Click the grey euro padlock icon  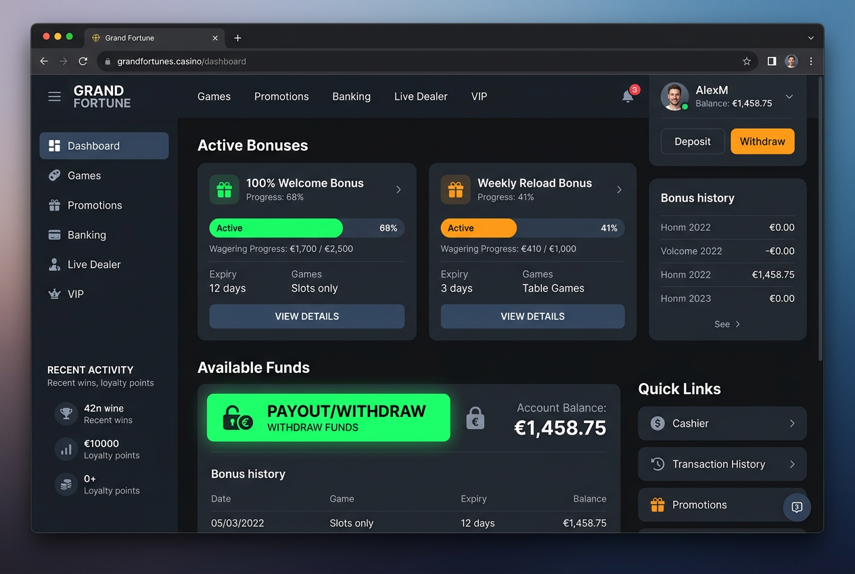476,418
